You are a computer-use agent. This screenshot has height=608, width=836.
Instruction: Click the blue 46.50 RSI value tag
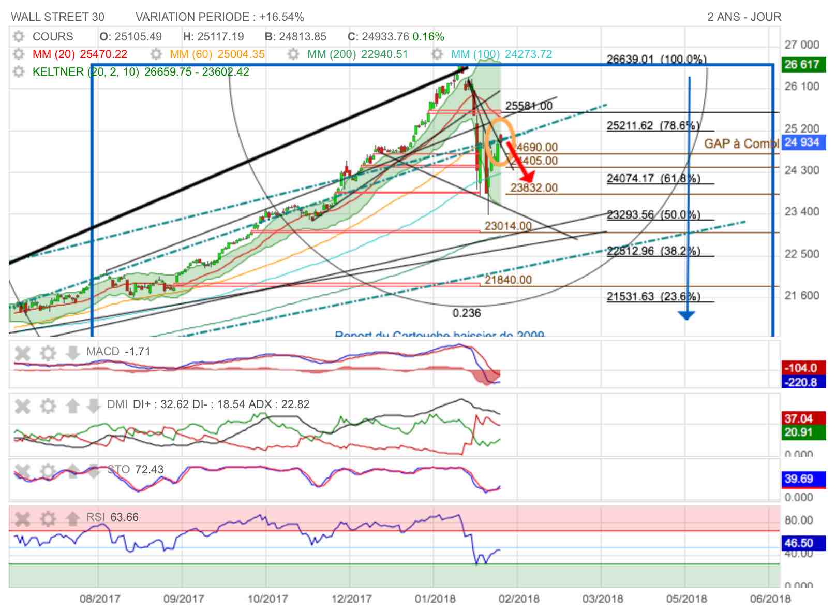803,543
